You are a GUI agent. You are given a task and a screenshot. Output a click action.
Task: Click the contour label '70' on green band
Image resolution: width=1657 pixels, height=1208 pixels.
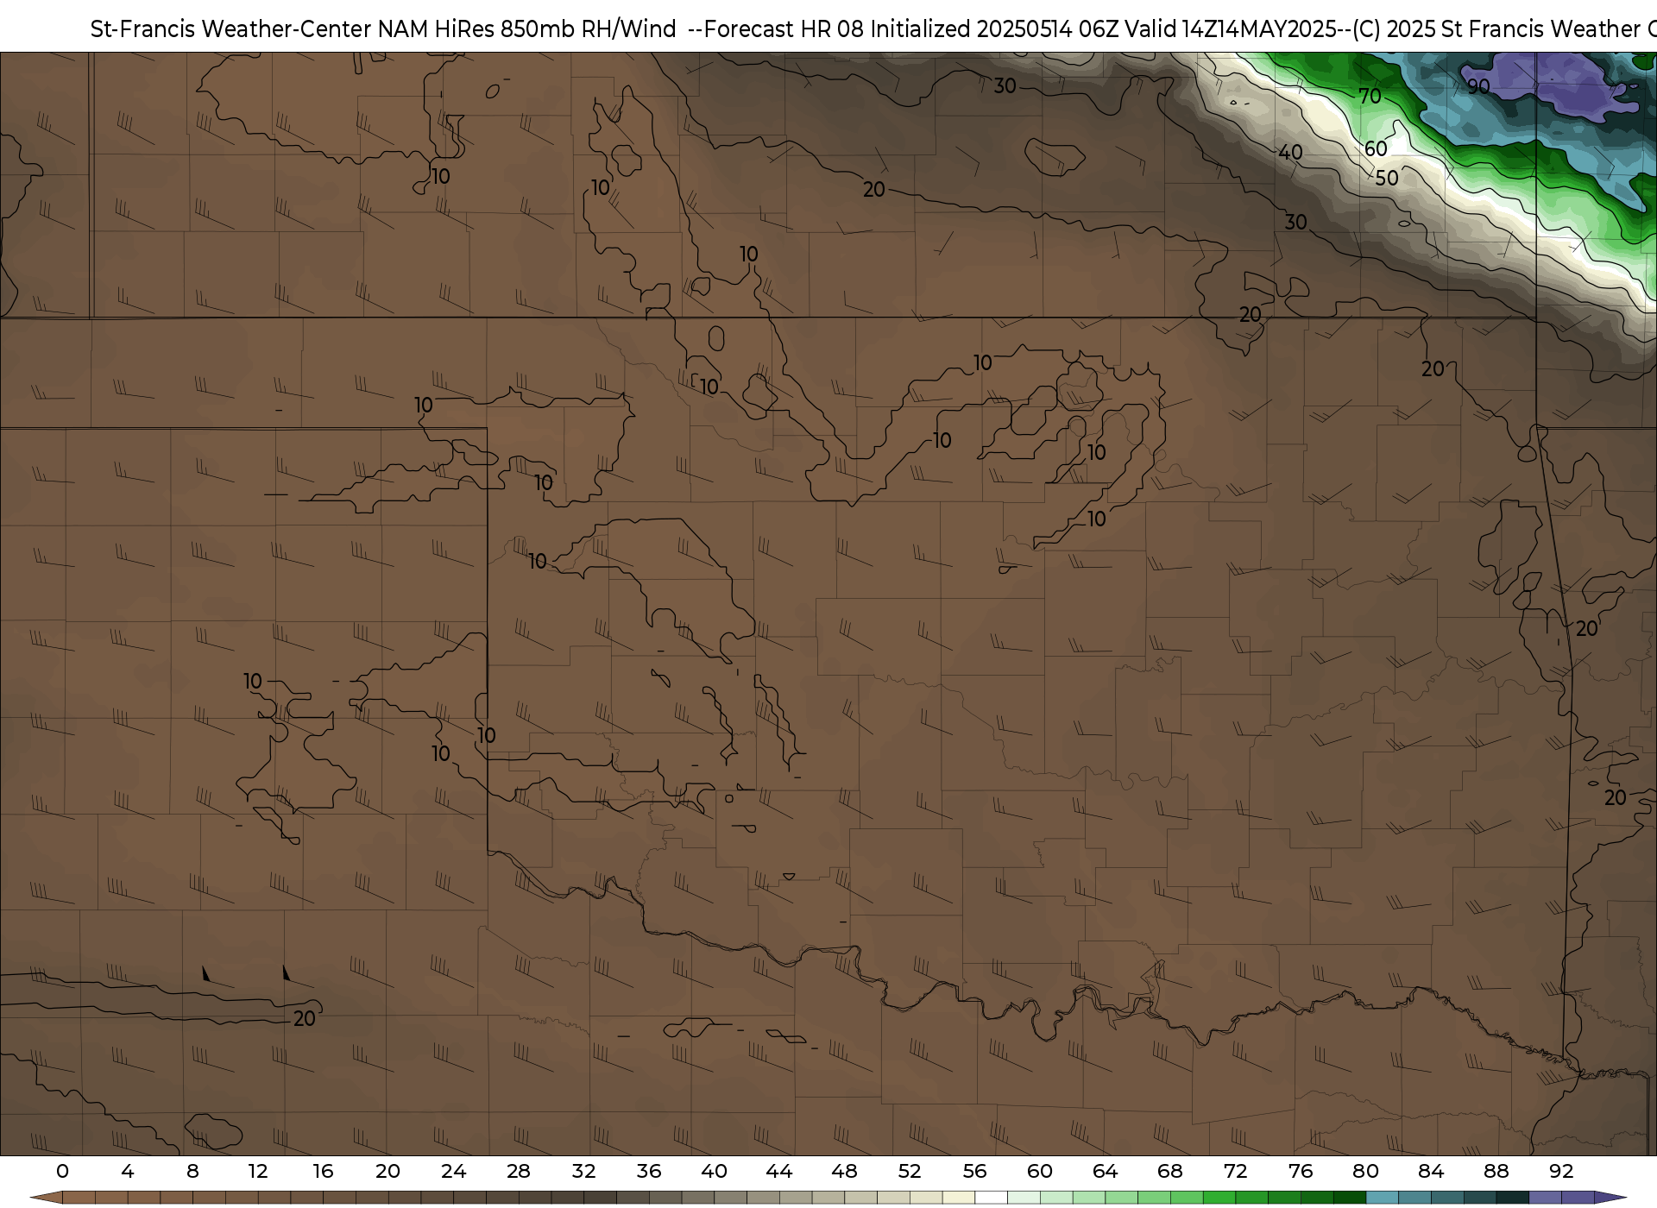(1370, 96)
